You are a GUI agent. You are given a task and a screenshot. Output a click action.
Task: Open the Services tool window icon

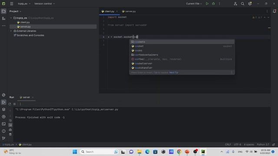[3, 117]
